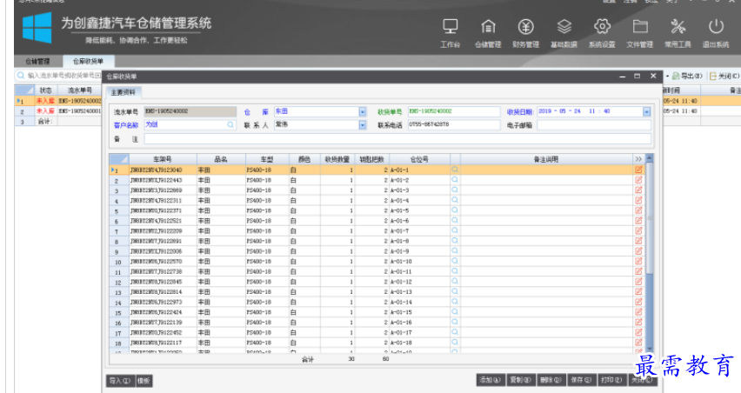This screenshot has height=393, width=741.
Task: Click the 备注 remarks input field
Action: [391, 139]
